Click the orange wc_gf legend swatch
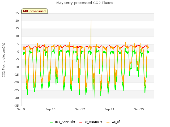This screenshot has width=170, height=127. [x=108, y=122]
